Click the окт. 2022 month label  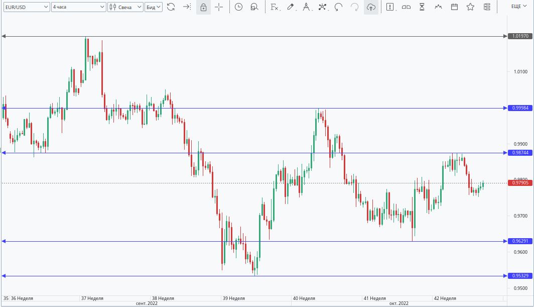point(399,303)
